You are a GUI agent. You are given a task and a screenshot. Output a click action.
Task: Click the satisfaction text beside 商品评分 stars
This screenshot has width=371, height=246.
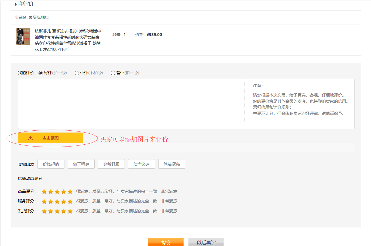pos(127,191)
